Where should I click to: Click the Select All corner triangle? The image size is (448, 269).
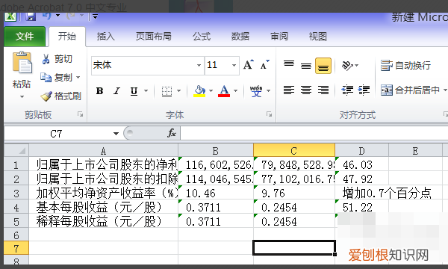pos(16,150)
